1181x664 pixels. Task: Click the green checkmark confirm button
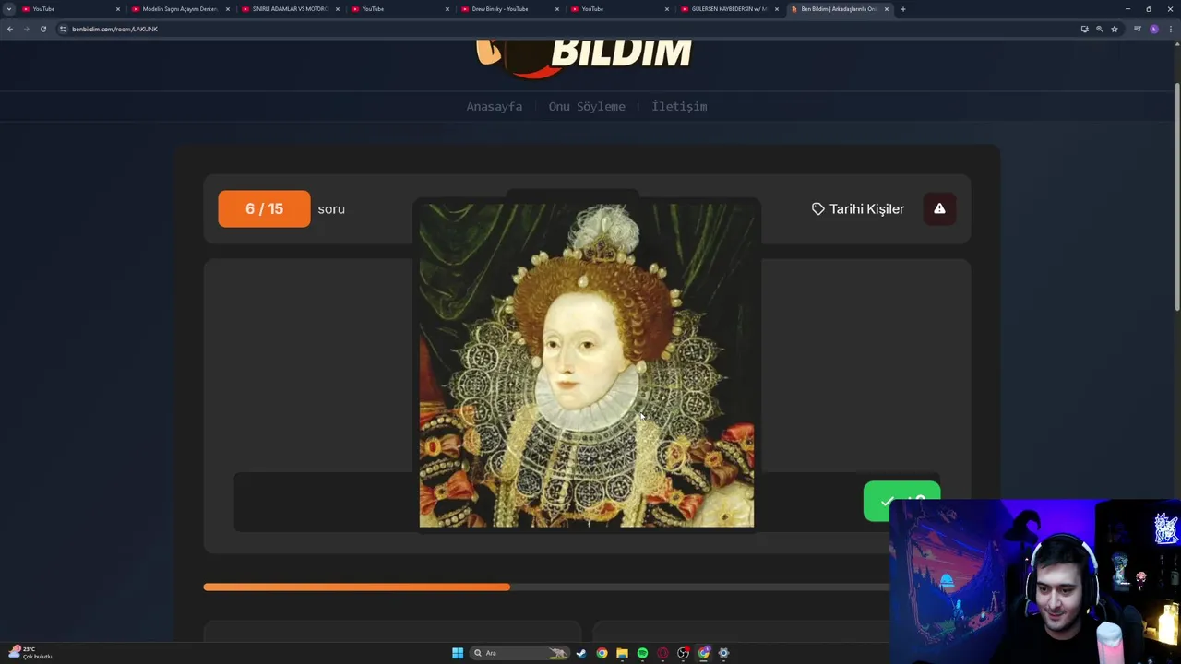tap(901, 502)
